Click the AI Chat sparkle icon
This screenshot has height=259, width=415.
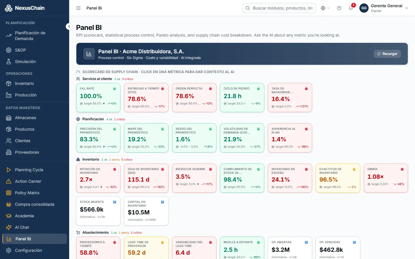coord(9,227)
